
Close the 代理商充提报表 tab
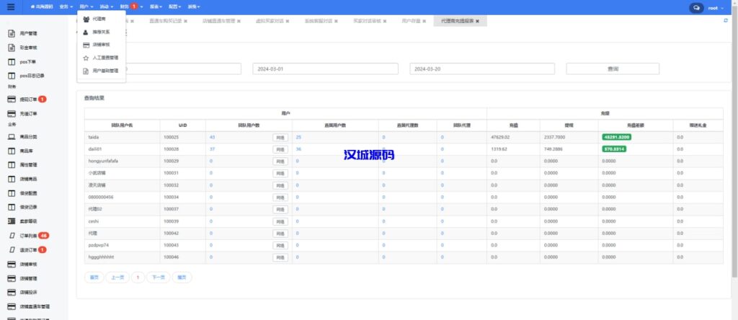click(x=477, y=21)
